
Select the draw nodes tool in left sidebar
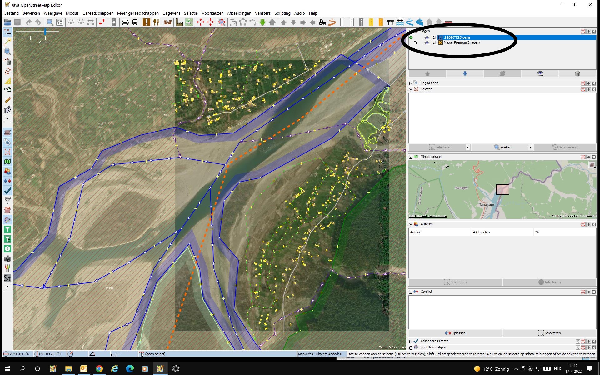[x=7, y=42]
